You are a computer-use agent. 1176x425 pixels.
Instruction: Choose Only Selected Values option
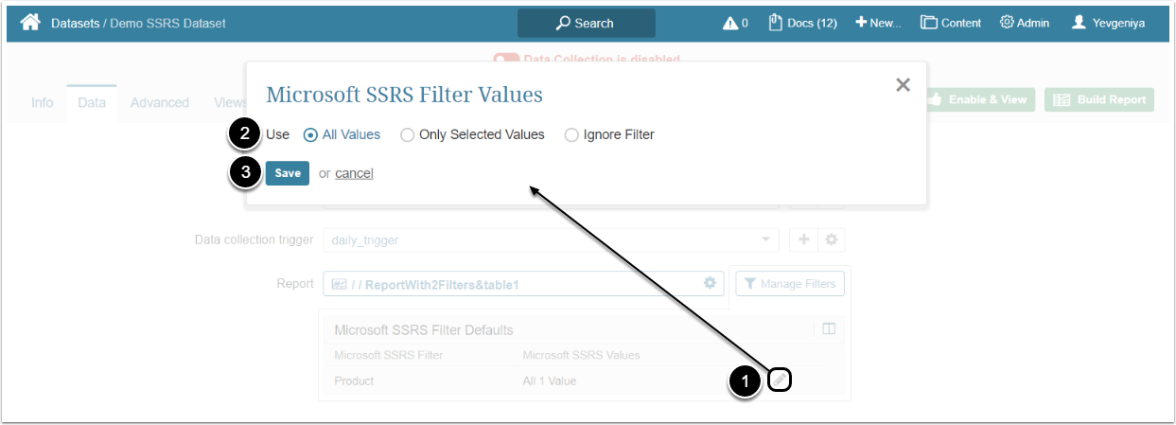click(472, 134)
